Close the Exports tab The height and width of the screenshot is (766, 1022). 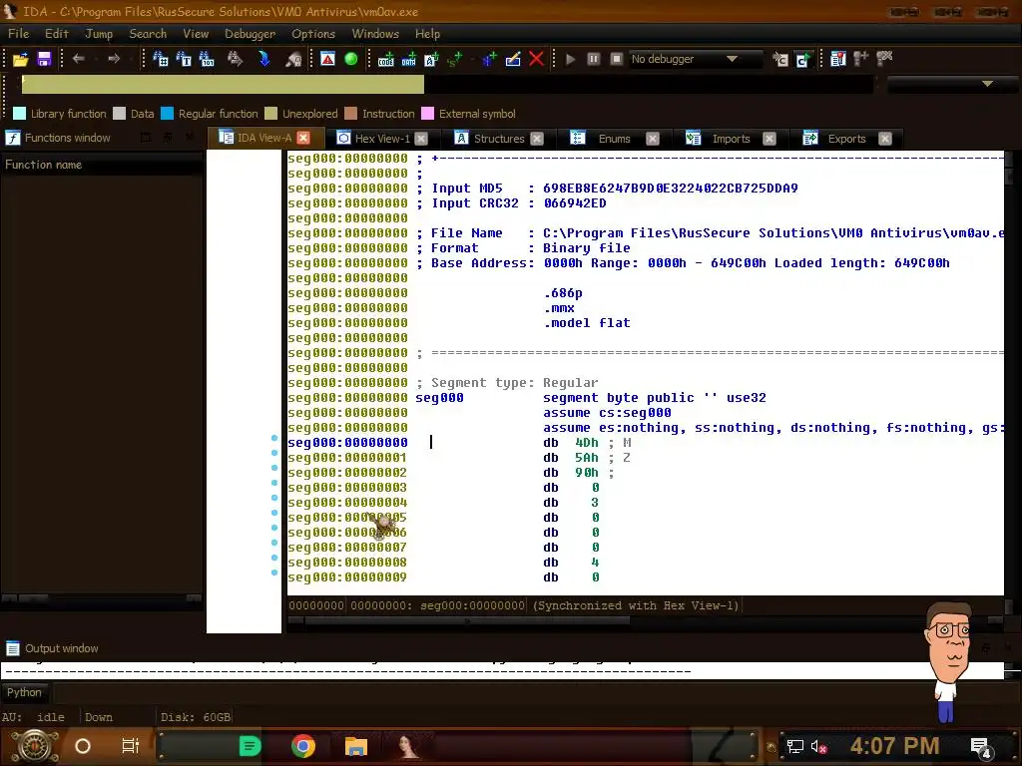click(x=885, y=139)
